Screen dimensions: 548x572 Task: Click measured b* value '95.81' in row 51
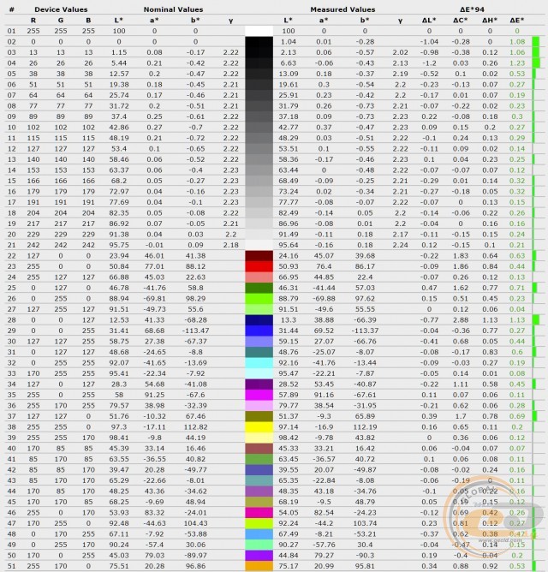[365, 566]
